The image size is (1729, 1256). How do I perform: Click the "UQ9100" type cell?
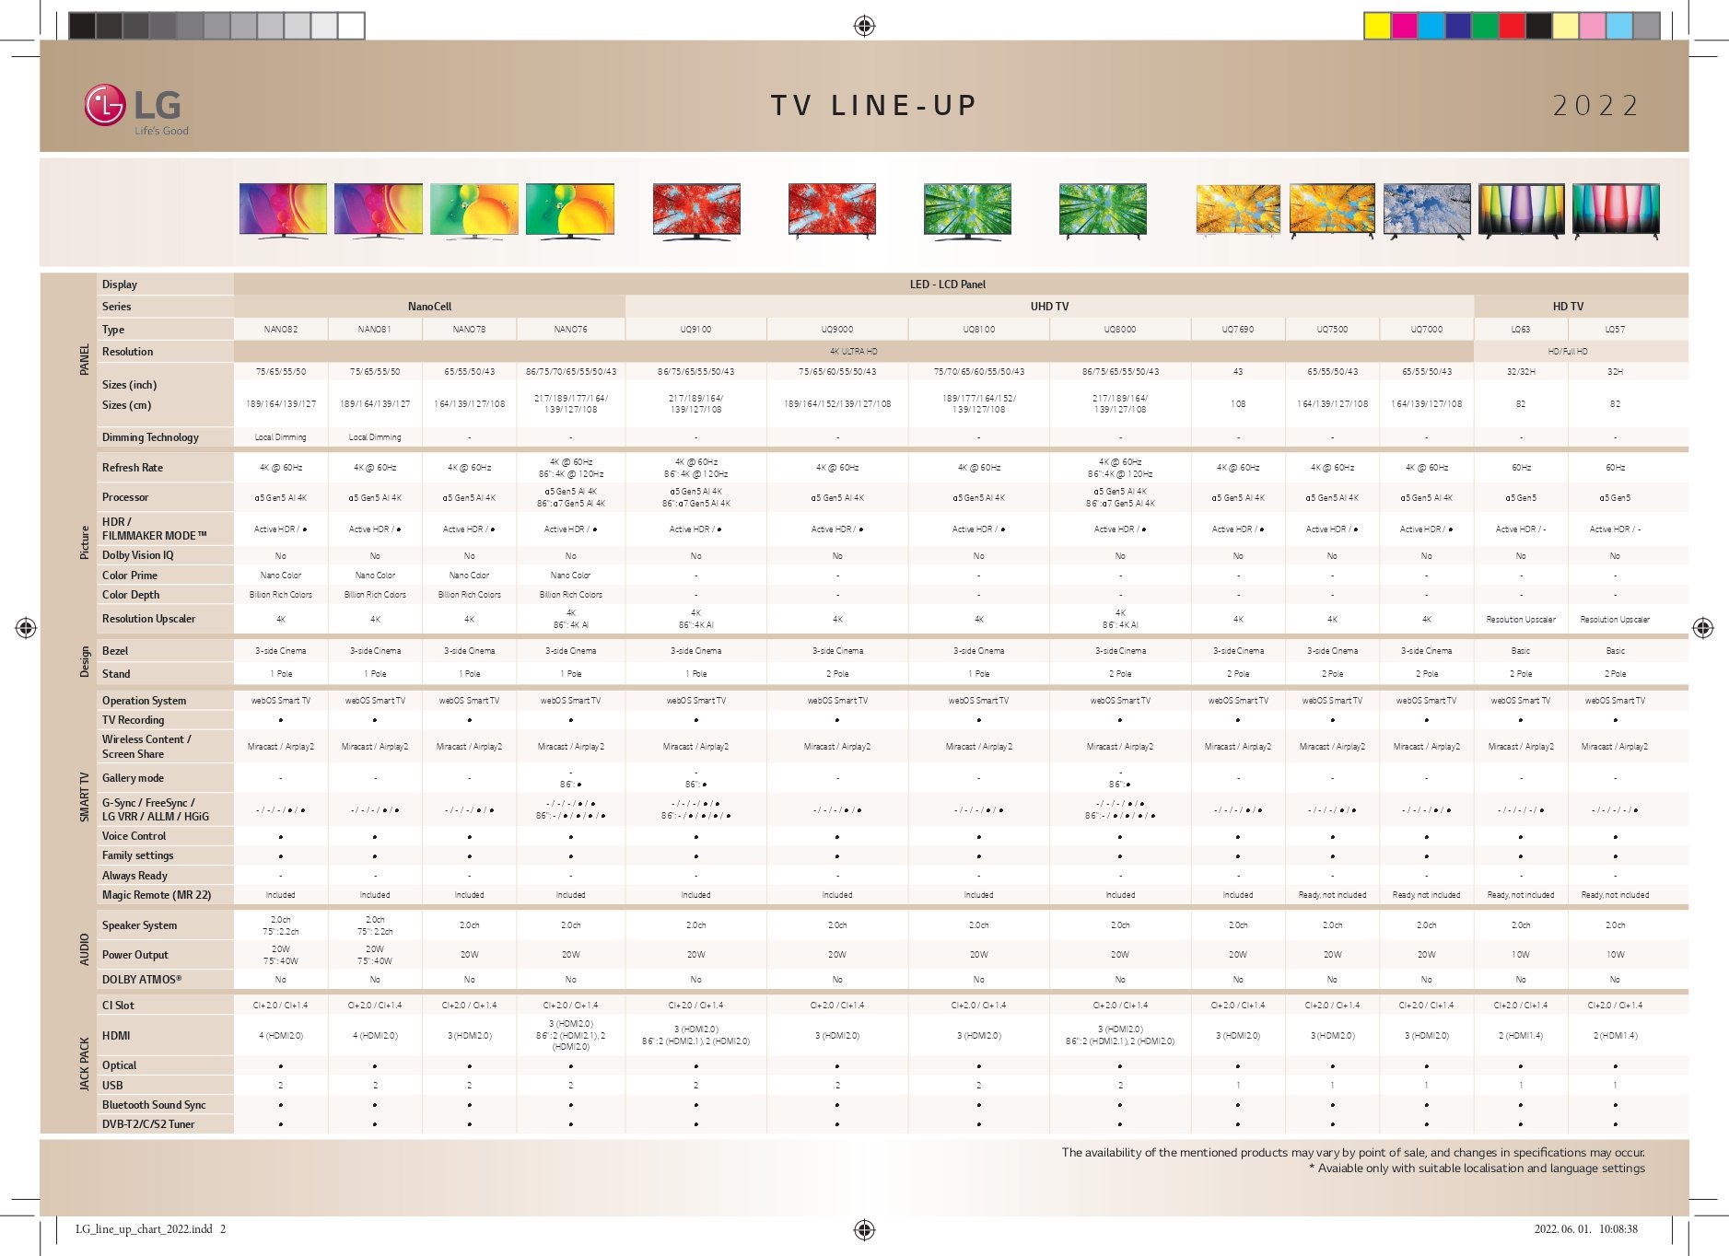[696, 330]
